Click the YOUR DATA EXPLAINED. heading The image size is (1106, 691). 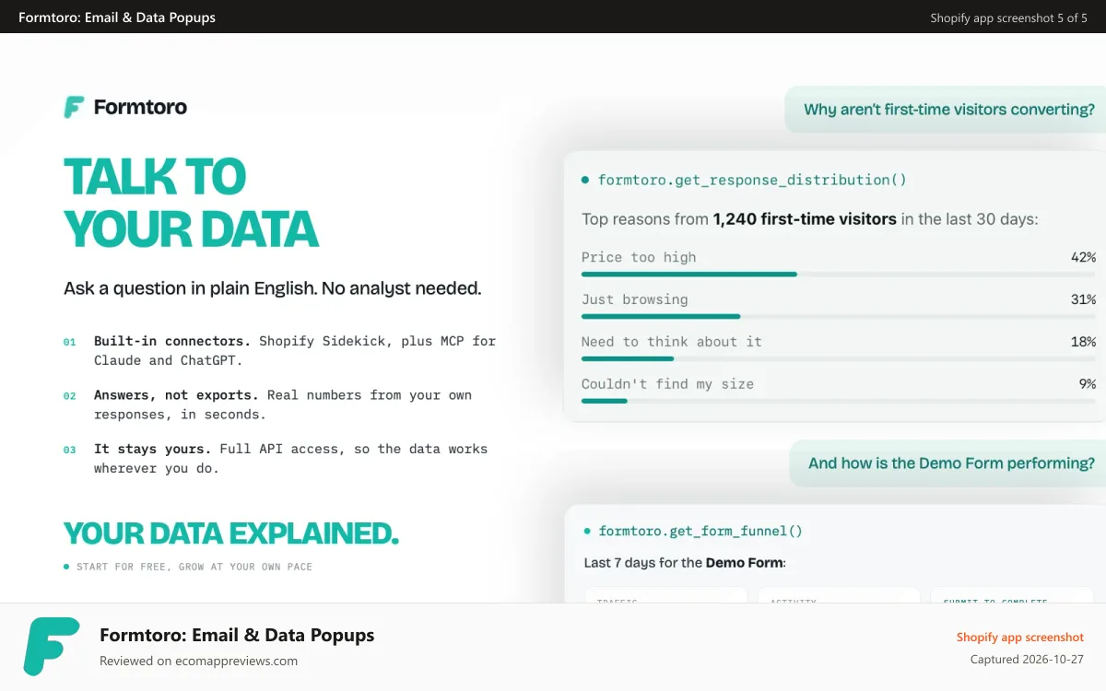click(x=231, y=533)
